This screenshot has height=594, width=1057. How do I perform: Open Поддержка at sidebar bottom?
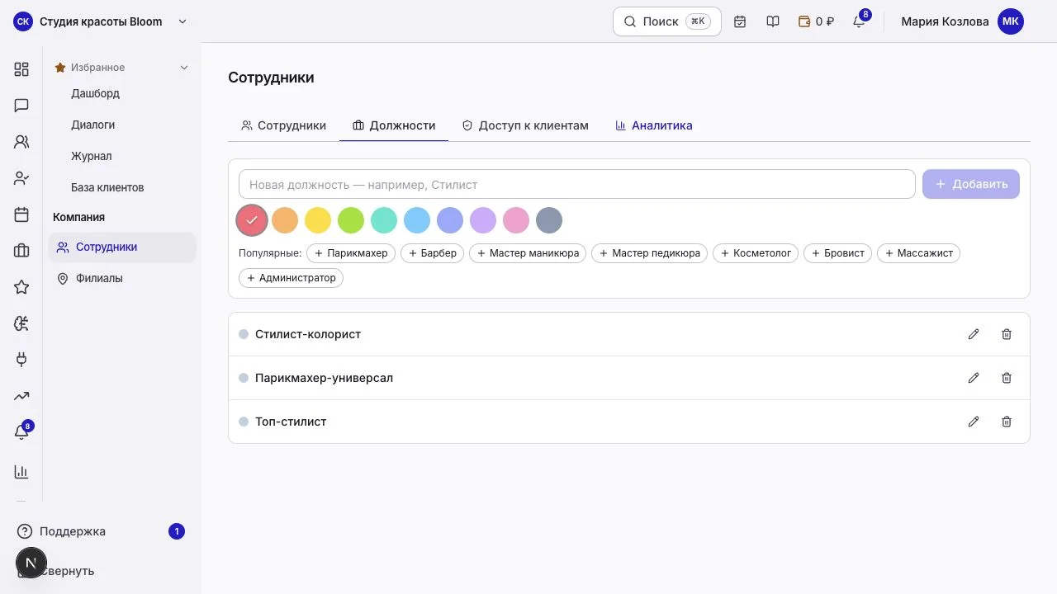point(101,531)
